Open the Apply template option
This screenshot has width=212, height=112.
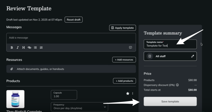pyautogui.click(x=122, y=28)
